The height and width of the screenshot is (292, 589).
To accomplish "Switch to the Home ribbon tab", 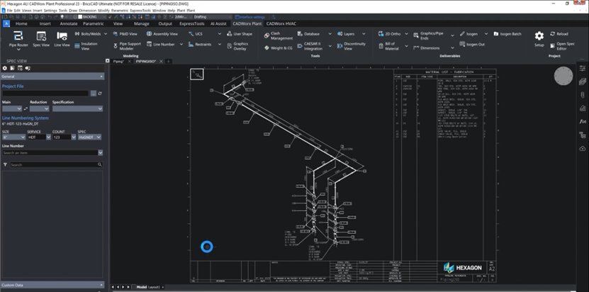I will [21, 23].
